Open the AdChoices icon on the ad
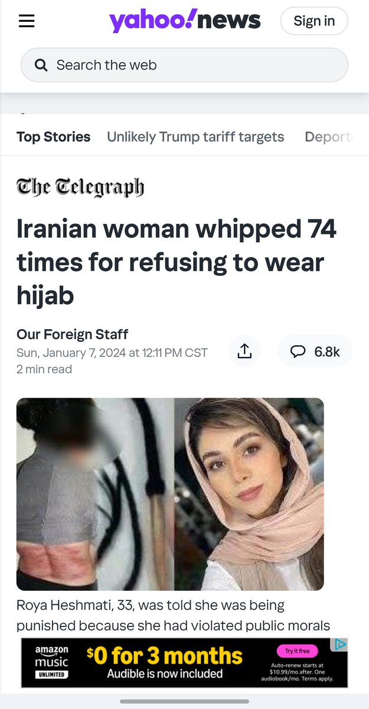Viewport: 369px width, 709px height. [x=341, y=645]
